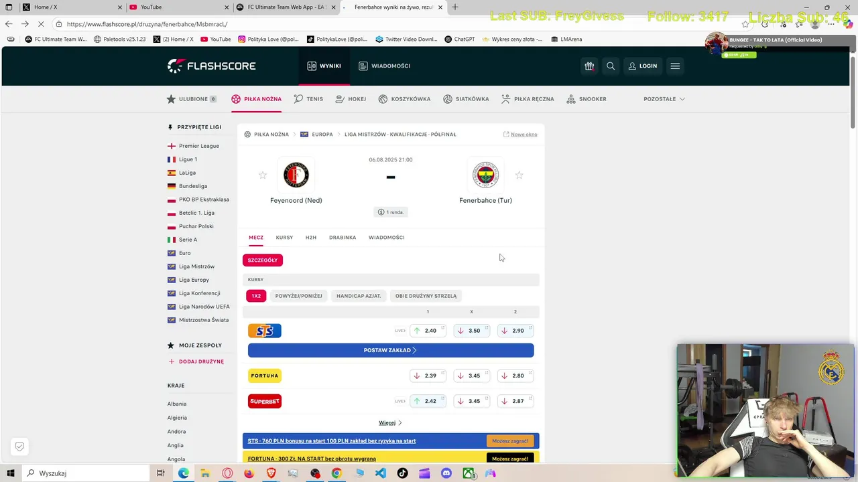Select the Hokej sport tab

coord(351,99)
